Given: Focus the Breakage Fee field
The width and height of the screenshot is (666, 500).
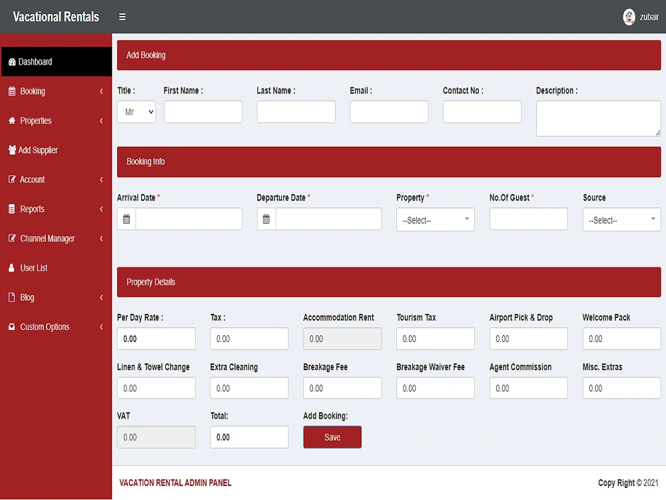Looking at the screenshot, I should (x=342, y=388).
